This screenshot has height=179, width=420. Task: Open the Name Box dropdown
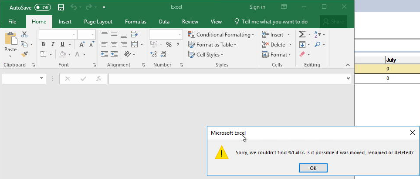42,79
